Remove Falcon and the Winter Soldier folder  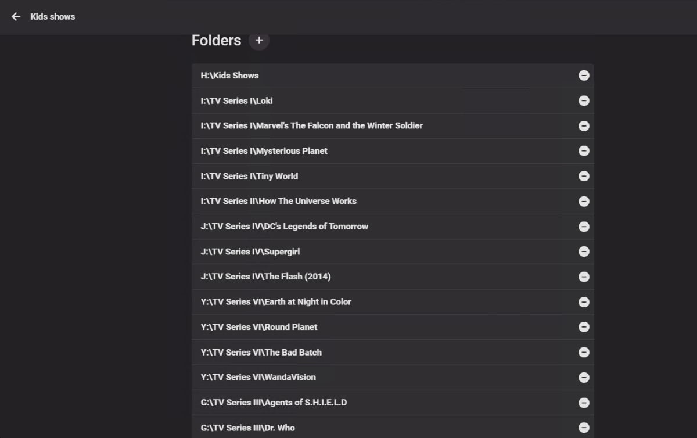pyautogui.click(x=584, y=126)
